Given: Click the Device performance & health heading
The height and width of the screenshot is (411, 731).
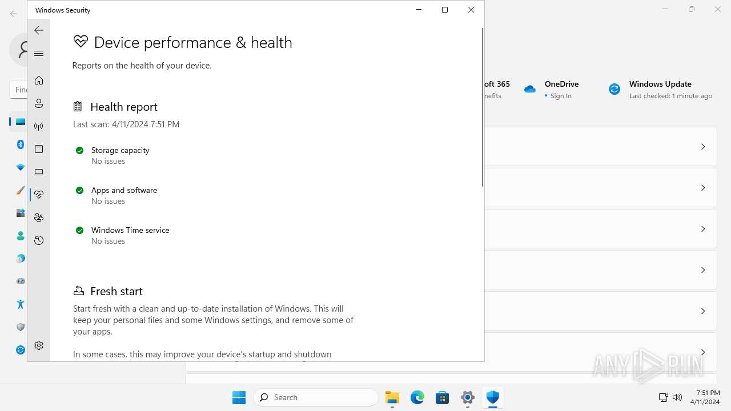Looking at the screenshot, I should (193, 42).
